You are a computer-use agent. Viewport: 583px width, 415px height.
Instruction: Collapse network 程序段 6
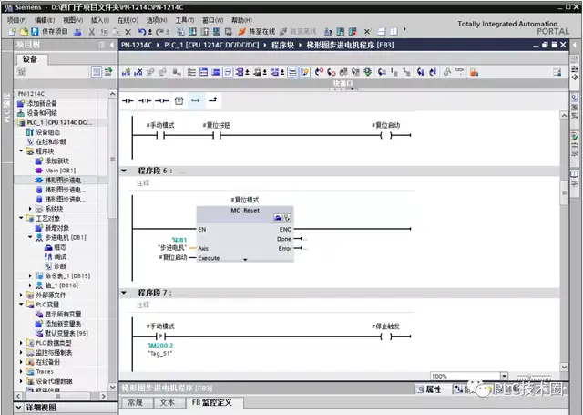(125, 171)
